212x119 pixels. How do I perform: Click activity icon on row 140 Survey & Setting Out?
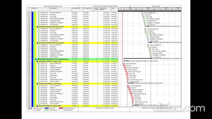(x=39, y=13)
